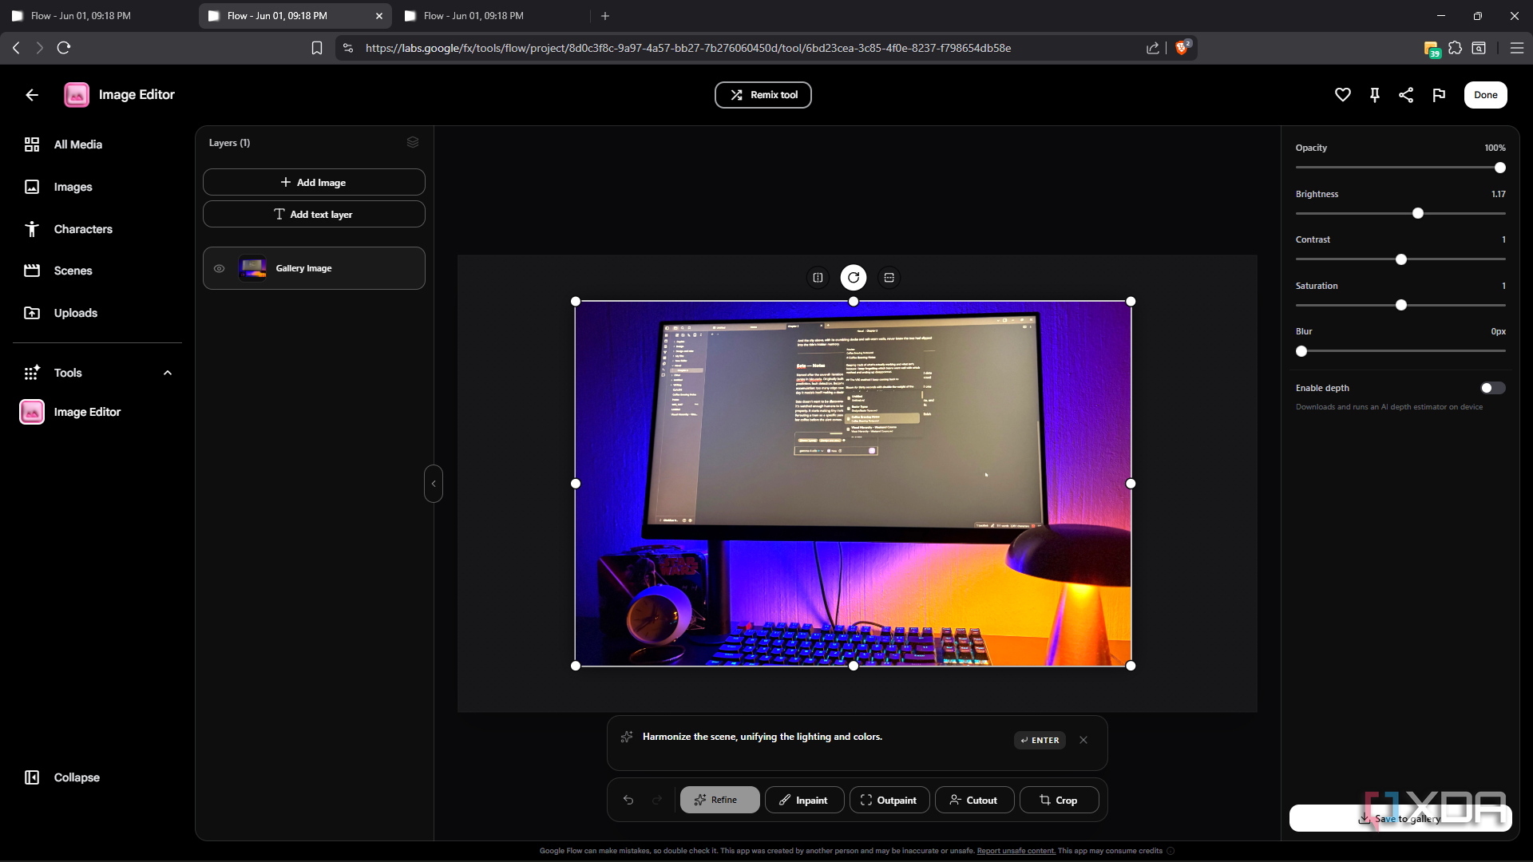Collapse the left sidebar

pyautogui.click(x=62, y=777)
